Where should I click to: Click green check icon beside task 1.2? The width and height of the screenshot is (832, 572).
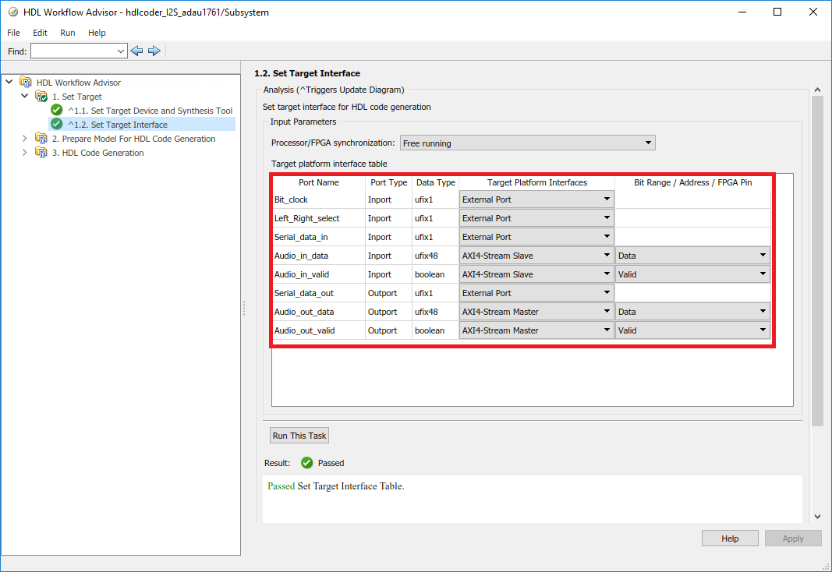[56, 124]
